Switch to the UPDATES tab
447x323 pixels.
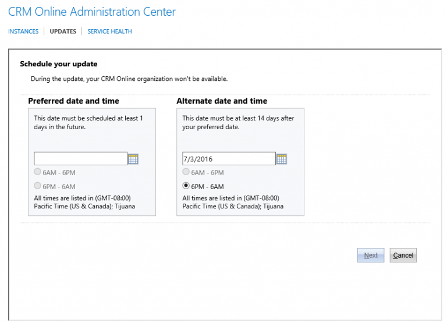click(63, 31)
